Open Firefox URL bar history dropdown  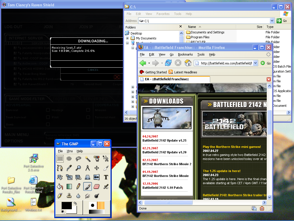click(255, 63)
